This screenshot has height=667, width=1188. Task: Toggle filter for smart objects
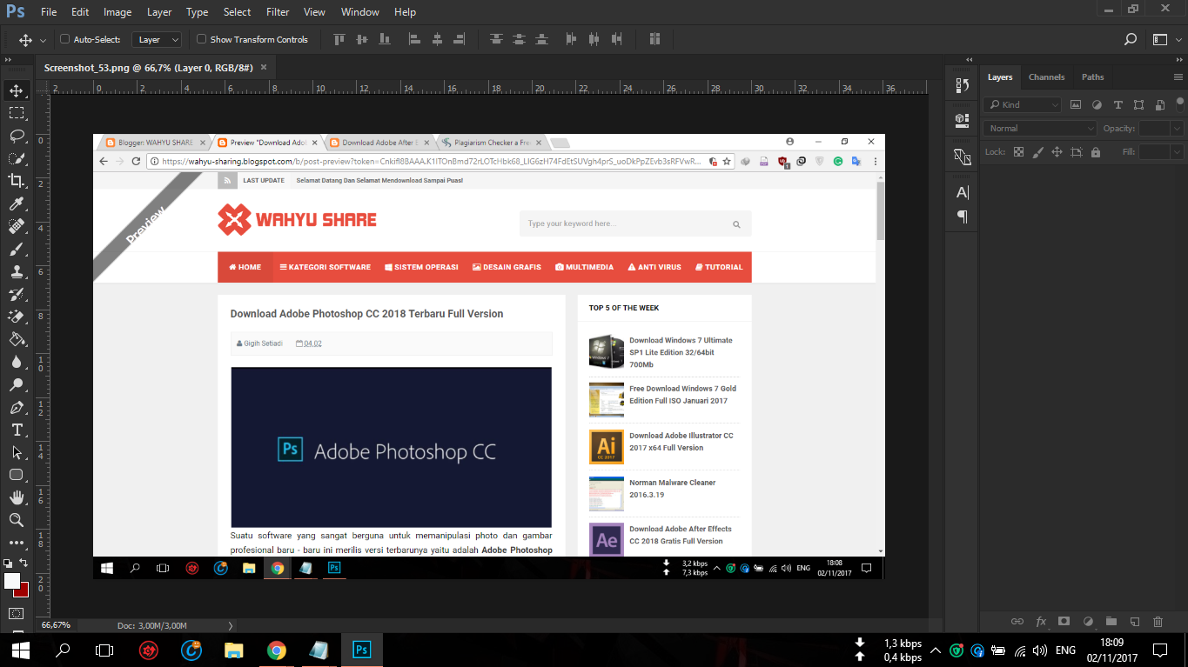[x=1159, y=104]
